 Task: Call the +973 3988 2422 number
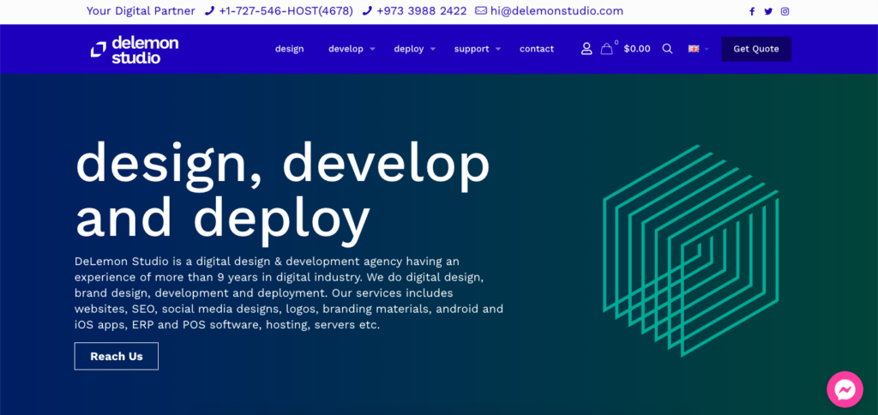click(x=422, y=11)
